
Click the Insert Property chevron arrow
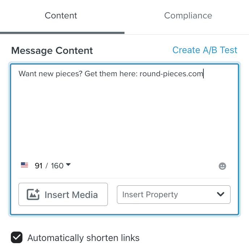[x=220, y=194]
